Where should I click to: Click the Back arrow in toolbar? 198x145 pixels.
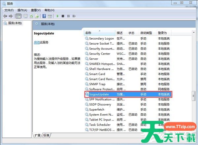tap(5, 16)
